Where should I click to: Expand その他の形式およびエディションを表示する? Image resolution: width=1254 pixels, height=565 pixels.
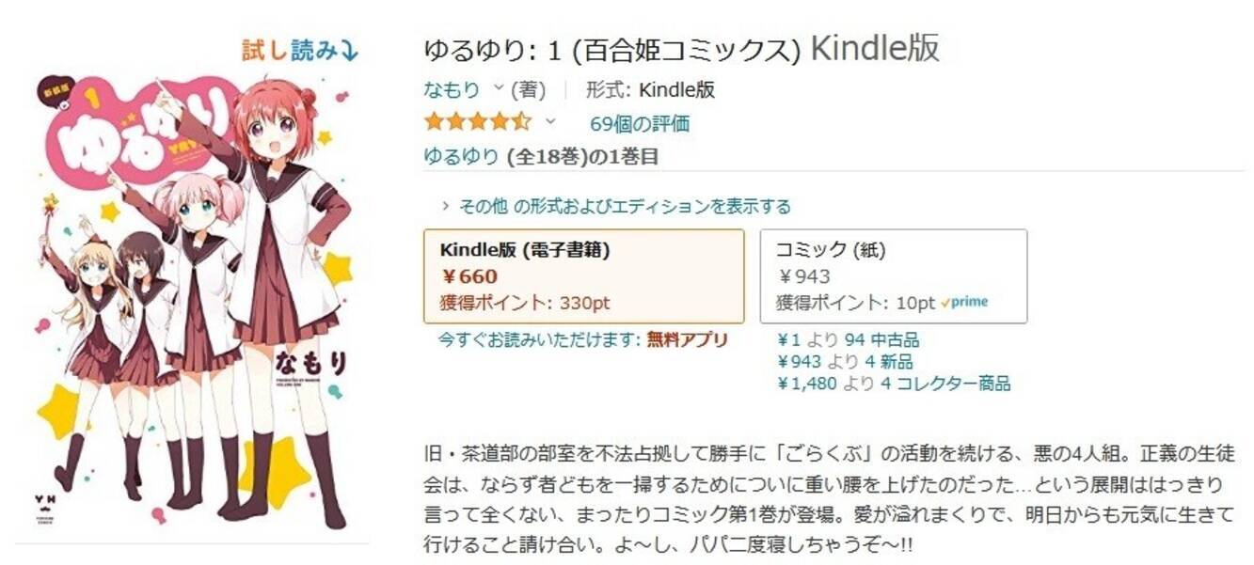[x=617, y=206]
